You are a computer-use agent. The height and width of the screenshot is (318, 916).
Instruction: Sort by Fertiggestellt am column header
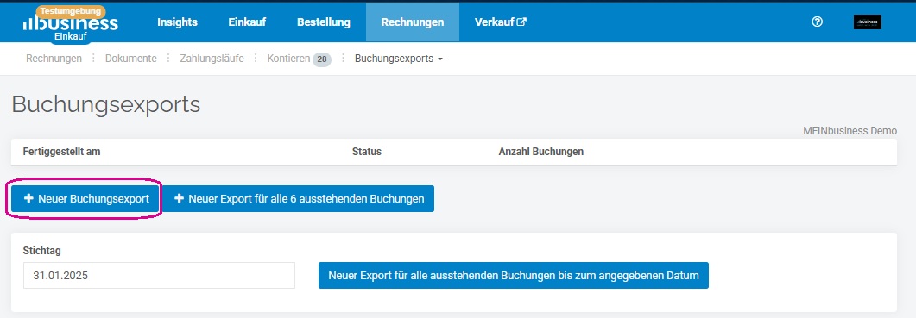[x=62, y=152]
